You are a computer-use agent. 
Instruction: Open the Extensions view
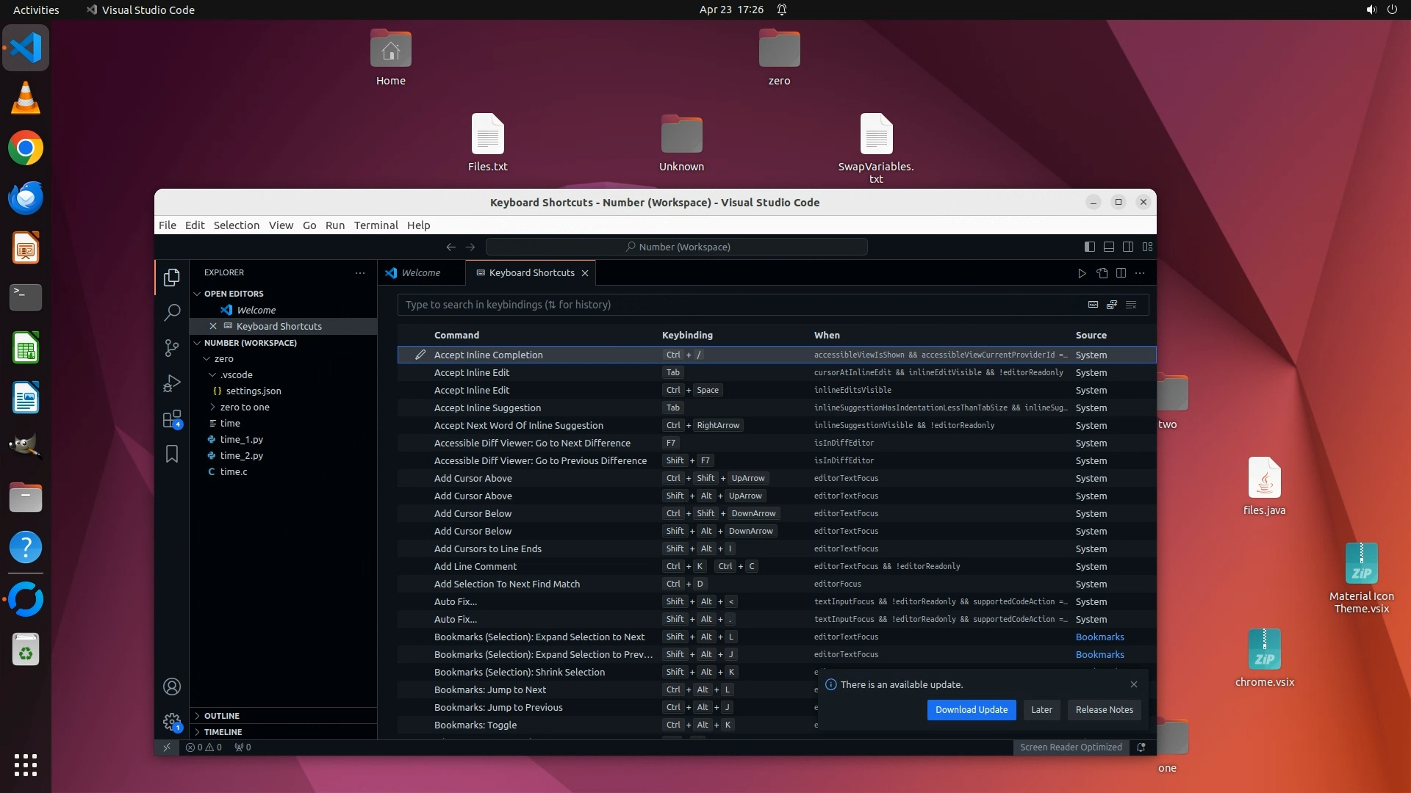pos(171,419)
